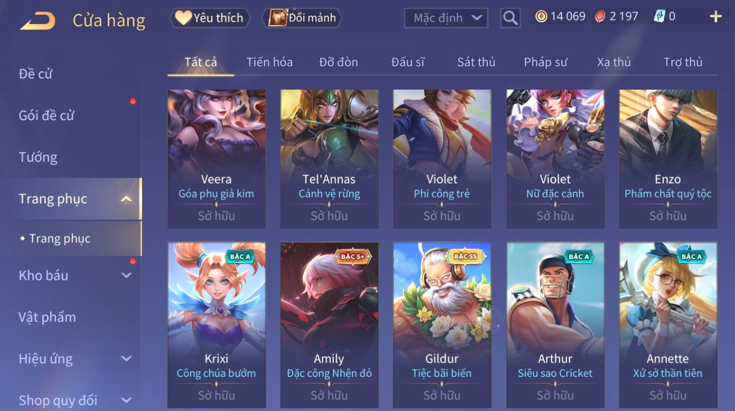Click the gold coin balance icon
Image resolution: width=735 pixels, height=411 pixels.
click(541, 17)
